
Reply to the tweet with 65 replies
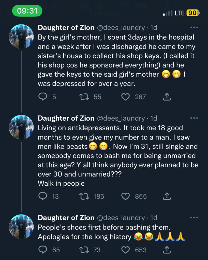pyautogui.click(x=42, y=250)
